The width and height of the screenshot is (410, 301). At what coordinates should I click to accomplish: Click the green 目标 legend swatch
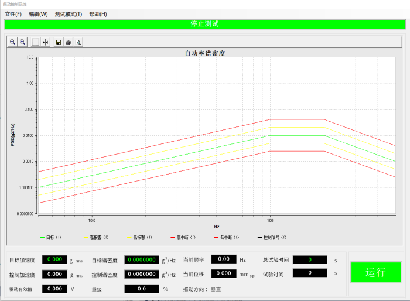click(x=43, y=237)
